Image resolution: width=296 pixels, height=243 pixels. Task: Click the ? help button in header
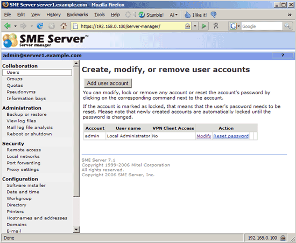pos(283,55)
